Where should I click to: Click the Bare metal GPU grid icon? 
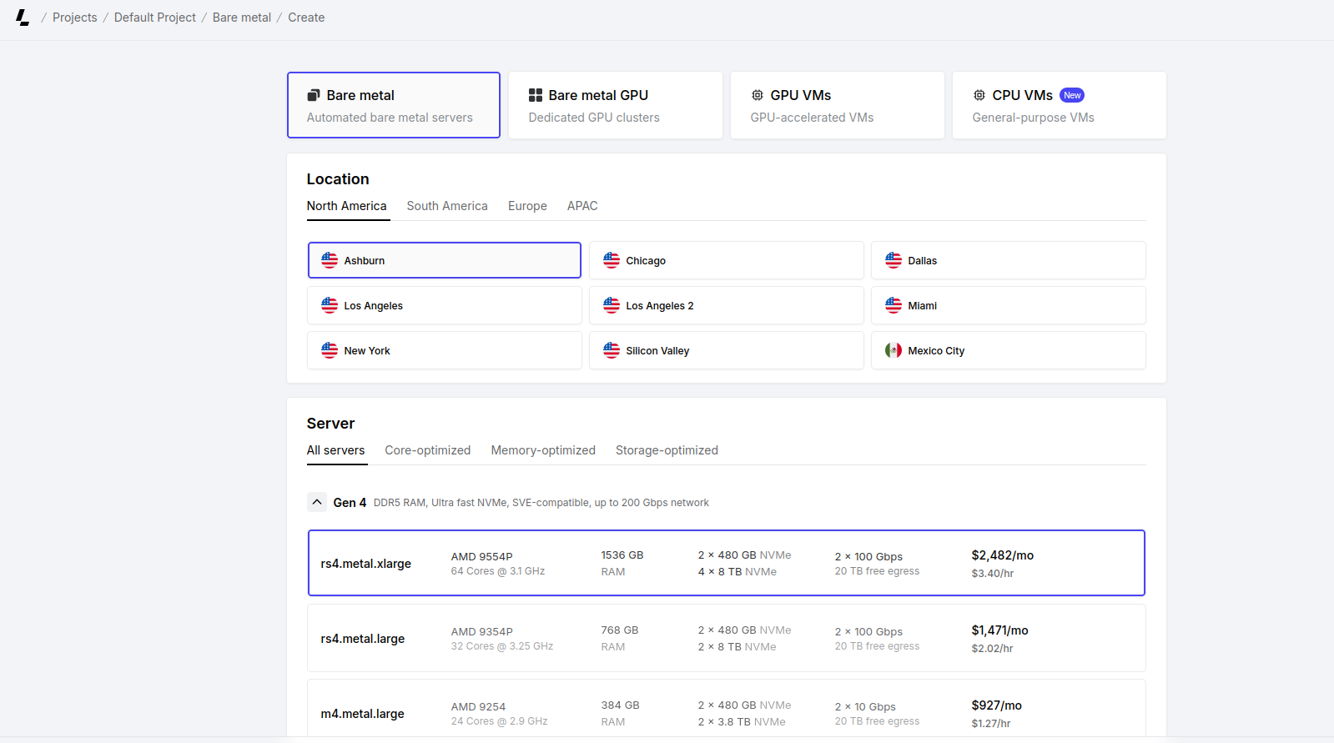(536, 95)
